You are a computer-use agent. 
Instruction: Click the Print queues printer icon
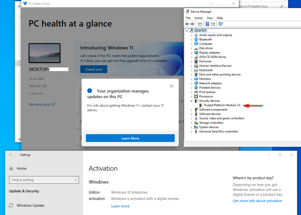tap(196, 92)
